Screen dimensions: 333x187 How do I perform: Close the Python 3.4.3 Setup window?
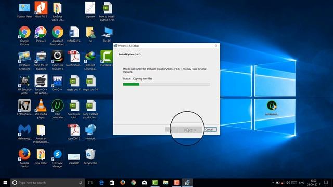(x=216, y=46)
